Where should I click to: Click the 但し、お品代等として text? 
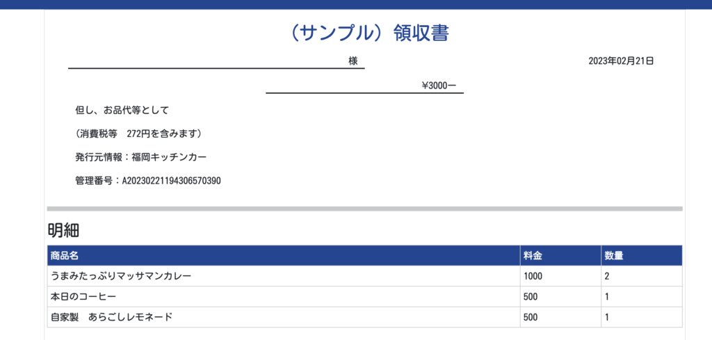(x=122, y=110)
